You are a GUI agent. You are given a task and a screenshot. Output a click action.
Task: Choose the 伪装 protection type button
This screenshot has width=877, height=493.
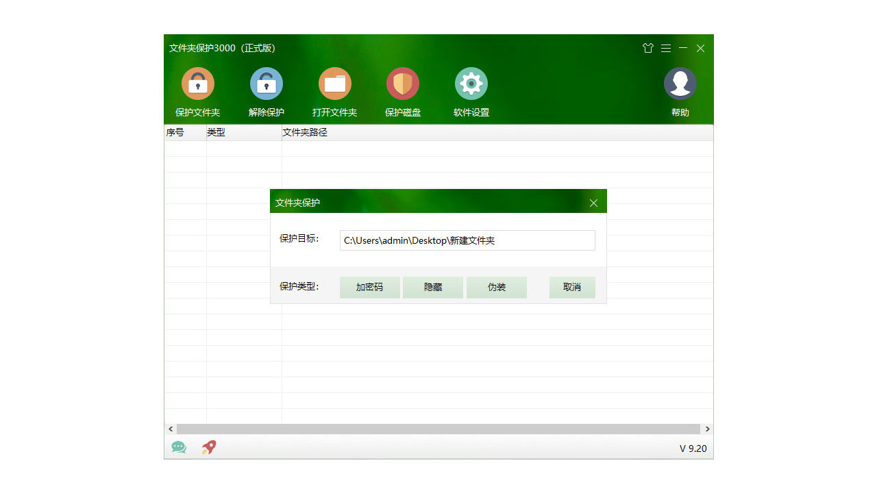point(497,288)
